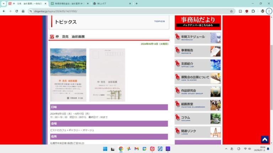Open 関連リンク links button
Viewport: 273px width, 153px height.
coord(198,132)
